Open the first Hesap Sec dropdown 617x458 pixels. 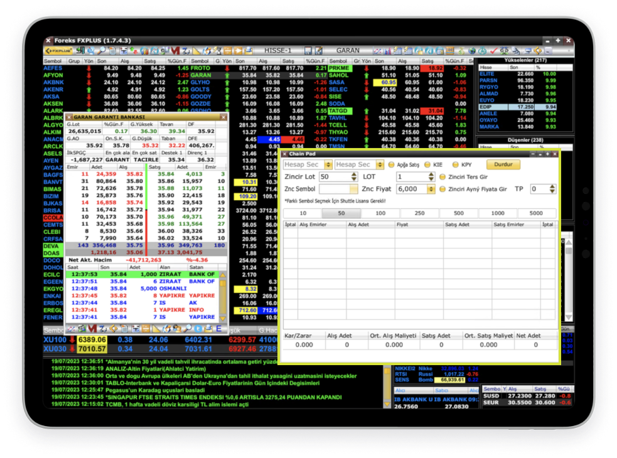tap(328, 164)
